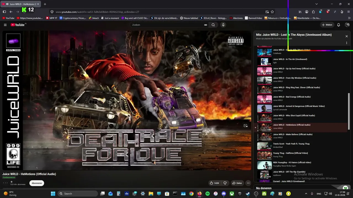Open Google Chrome from the taskbar

[x=191, y=194]
